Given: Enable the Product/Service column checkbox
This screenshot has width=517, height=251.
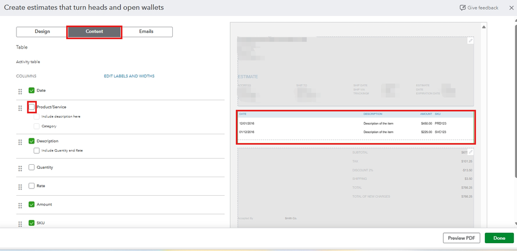Looking at the screenshot, I should coord(32,107).
